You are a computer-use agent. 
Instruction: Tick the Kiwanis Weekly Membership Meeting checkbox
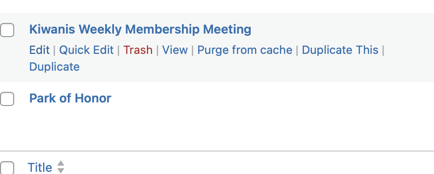pyautogui.click(x=7, y=30)
